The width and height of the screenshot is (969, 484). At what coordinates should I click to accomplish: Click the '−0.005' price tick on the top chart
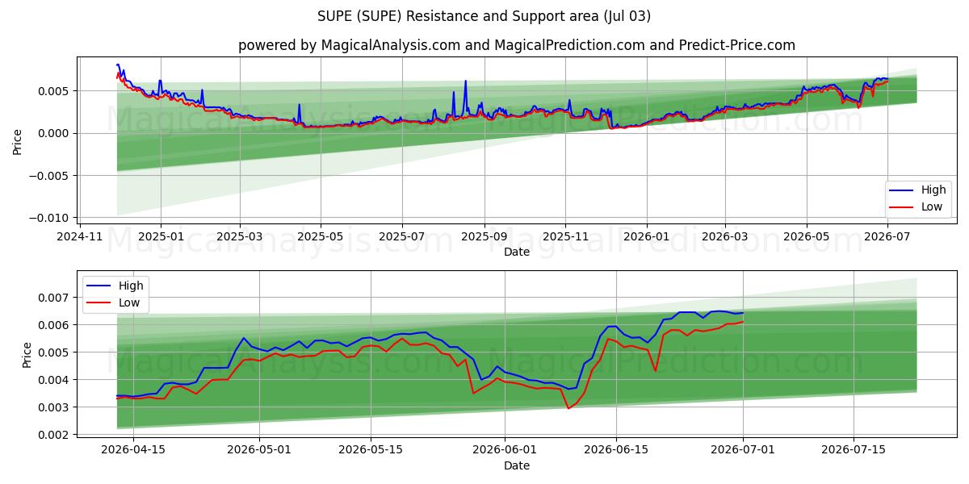pos(51,176)
